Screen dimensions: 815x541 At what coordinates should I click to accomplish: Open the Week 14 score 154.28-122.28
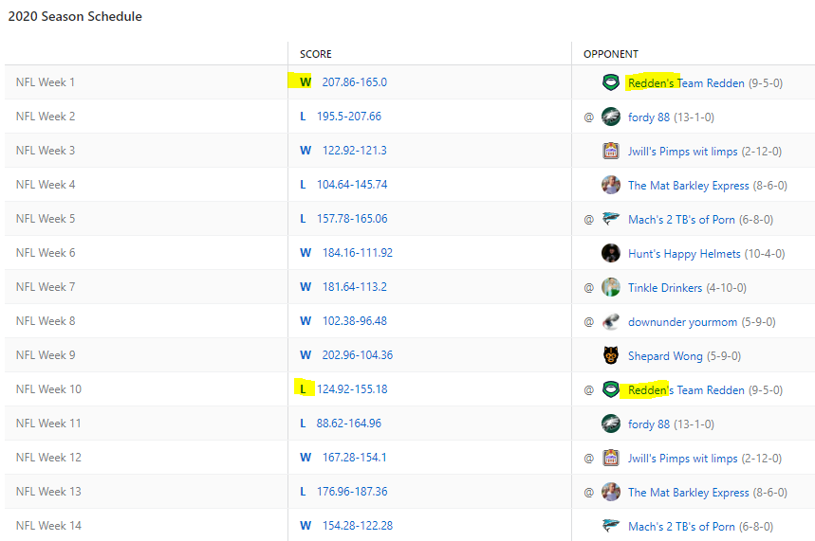click(357, 526)
